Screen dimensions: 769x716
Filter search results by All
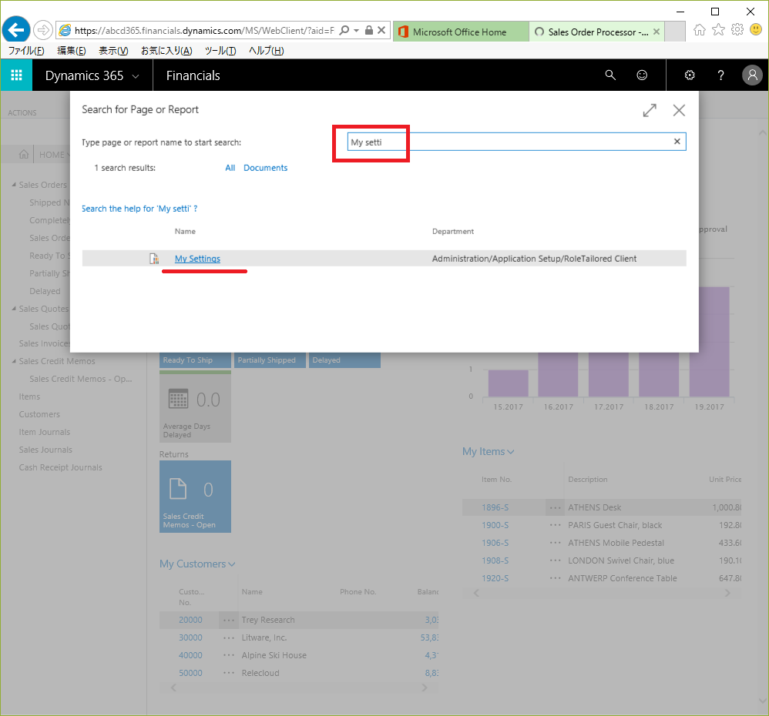[x=230, y=168]
